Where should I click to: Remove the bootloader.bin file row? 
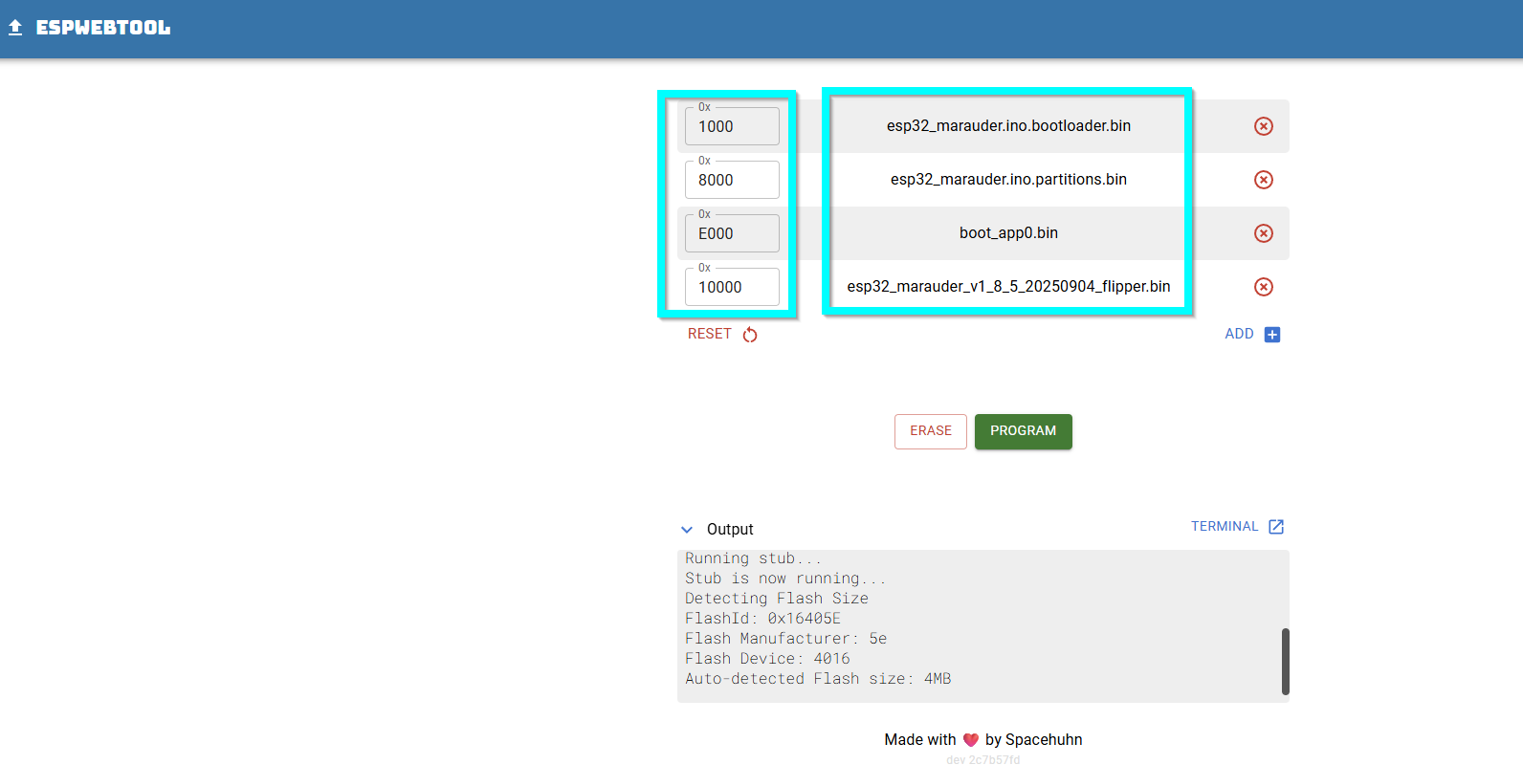1263,126
